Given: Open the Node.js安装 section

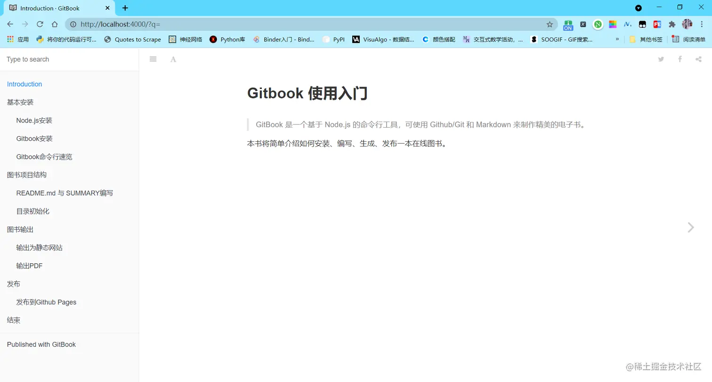Looking at the screenshot, I should click(34, 121).
